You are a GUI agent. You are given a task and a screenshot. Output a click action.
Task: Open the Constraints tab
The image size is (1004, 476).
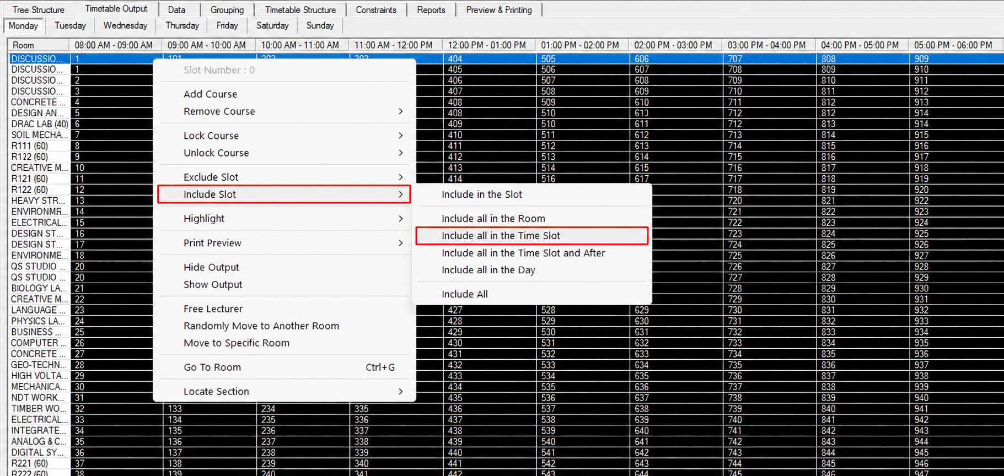coord(376,10)
